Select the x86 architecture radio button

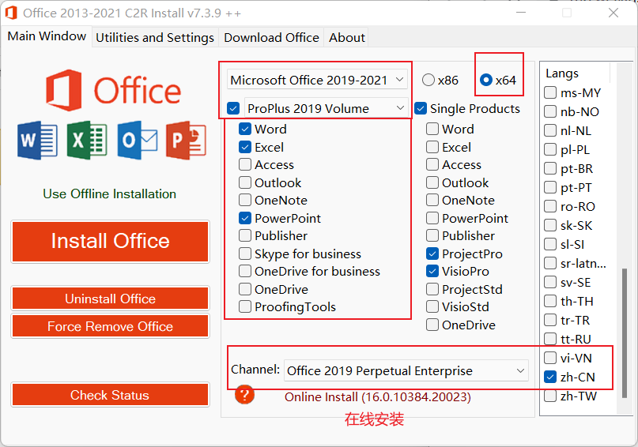click(428, 80)
